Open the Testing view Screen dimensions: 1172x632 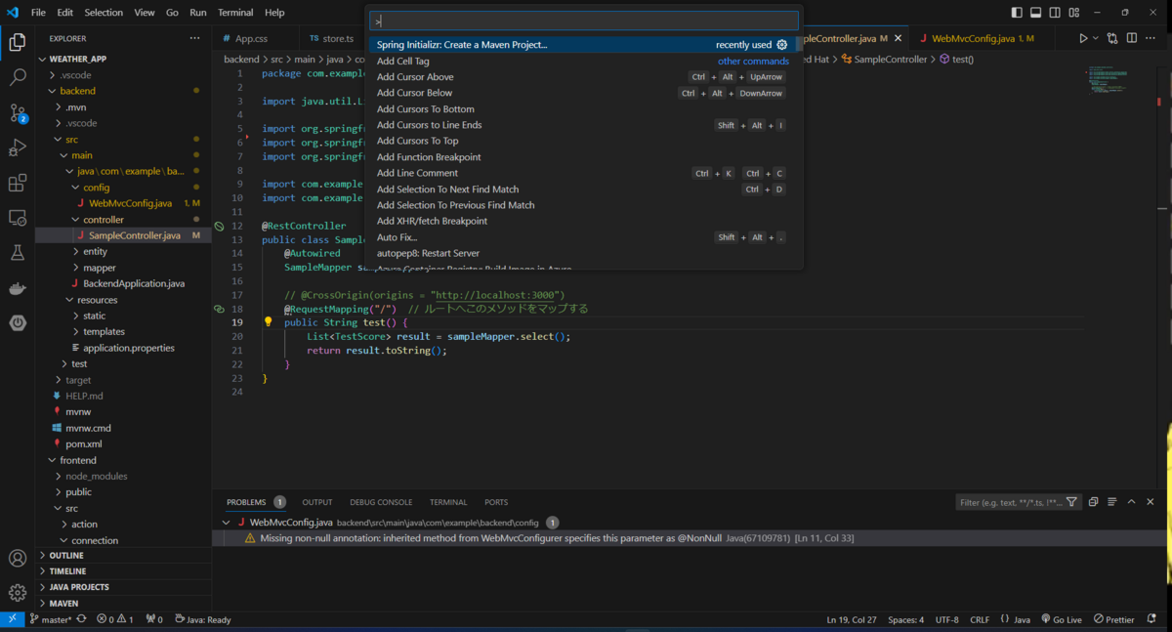[x=17, y=253]
